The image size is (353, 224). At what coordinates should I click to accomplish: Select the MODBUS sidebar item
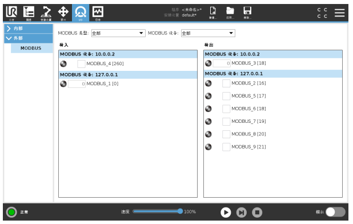click(32, 48)
